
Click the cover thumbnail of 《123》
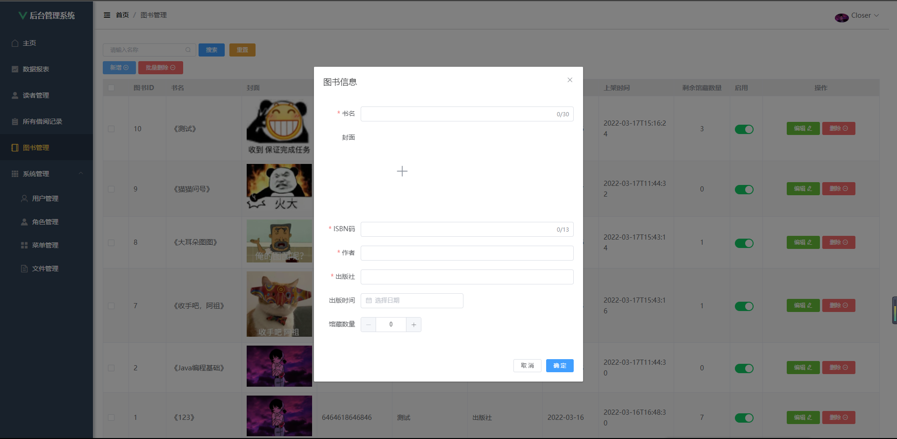point(279,416)
